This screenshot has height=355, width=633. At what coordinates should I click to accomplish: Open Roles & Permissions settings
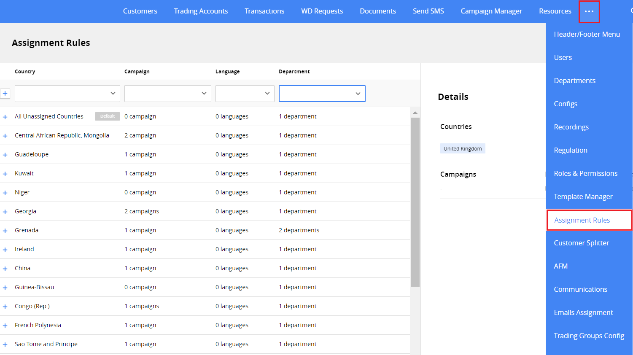coord(586,173)
